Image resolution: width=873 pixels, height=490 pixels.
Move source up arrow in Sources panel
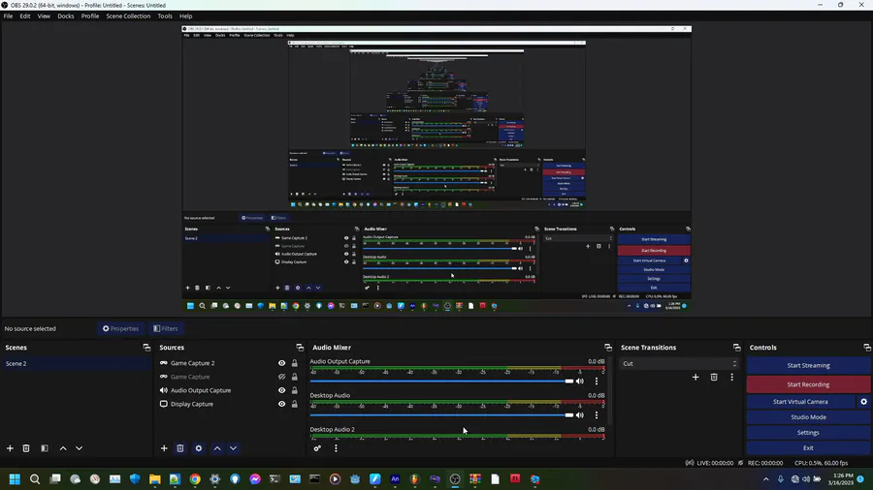[217, 448]
